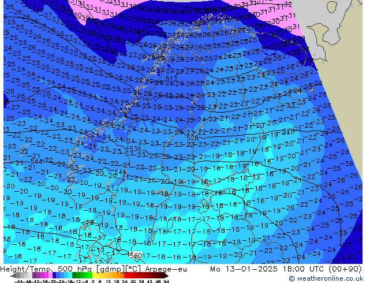This screenshot has height=283, width=366.
Task: Click the left arrow end of color scale
Action: (x=13, y=275)
